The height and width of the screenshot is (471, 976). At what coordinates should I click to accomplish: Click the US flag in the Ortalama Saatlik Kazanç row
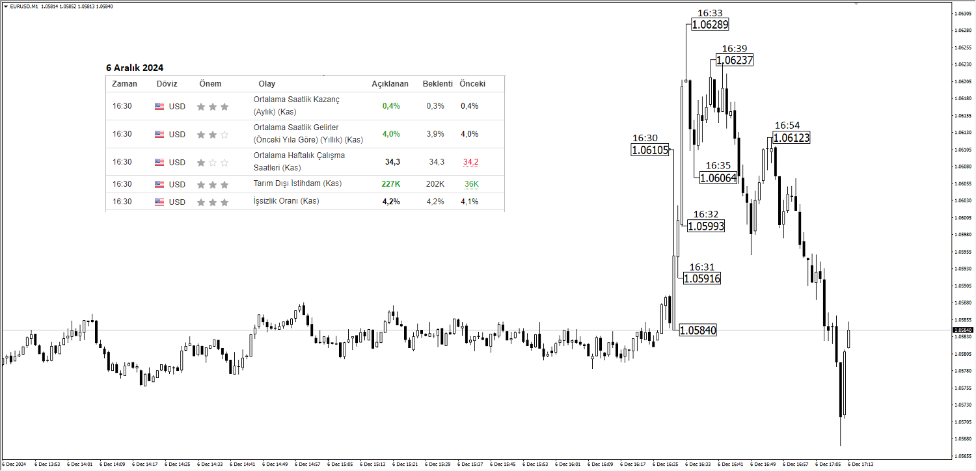click(x=159, y=107)
